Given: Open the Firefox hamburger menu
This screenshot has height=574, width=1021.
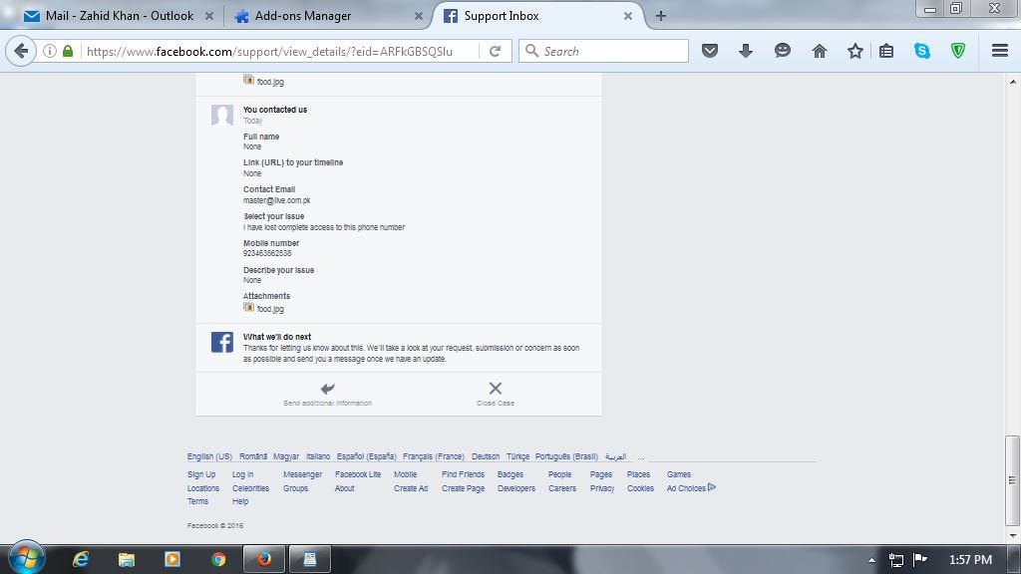Looking at the screenshot, I should (1000, 51).
